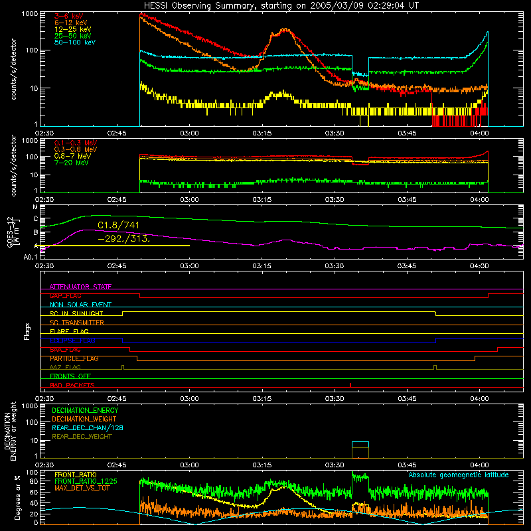Select the SC_IN_SUNLIGHT flag label

[x=76, y=313]
